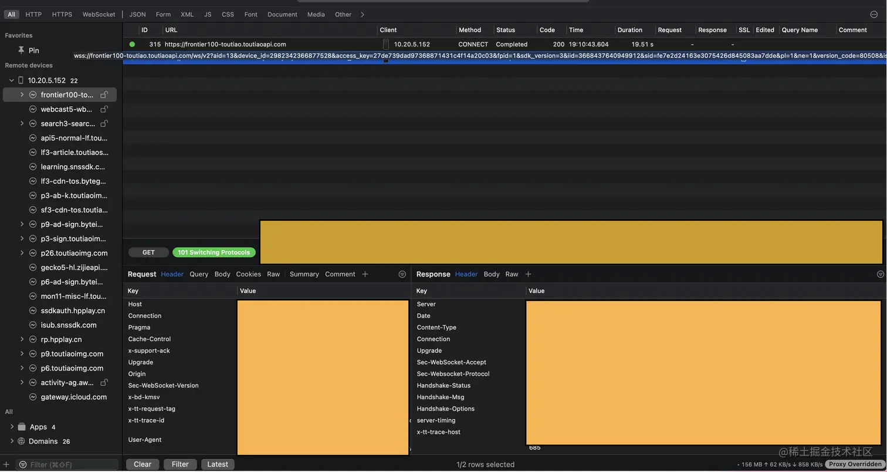Select the Sec-WebSocket-Accept response header row
The image size is (887, 472).
(650, 362)
